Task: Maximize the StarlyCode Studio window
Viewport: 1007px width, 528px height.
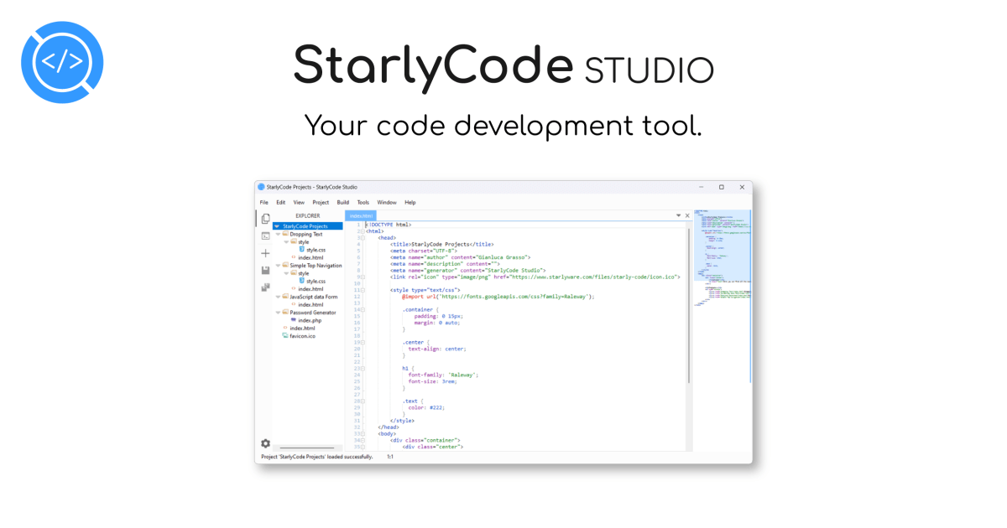Action: pos(721,187)
